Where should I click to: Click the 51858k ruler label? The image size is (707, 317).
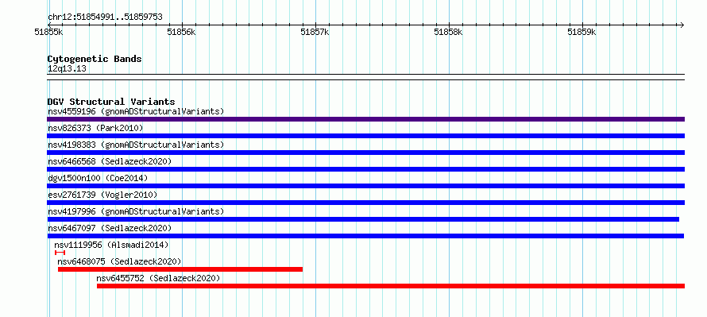coord(448,32)
